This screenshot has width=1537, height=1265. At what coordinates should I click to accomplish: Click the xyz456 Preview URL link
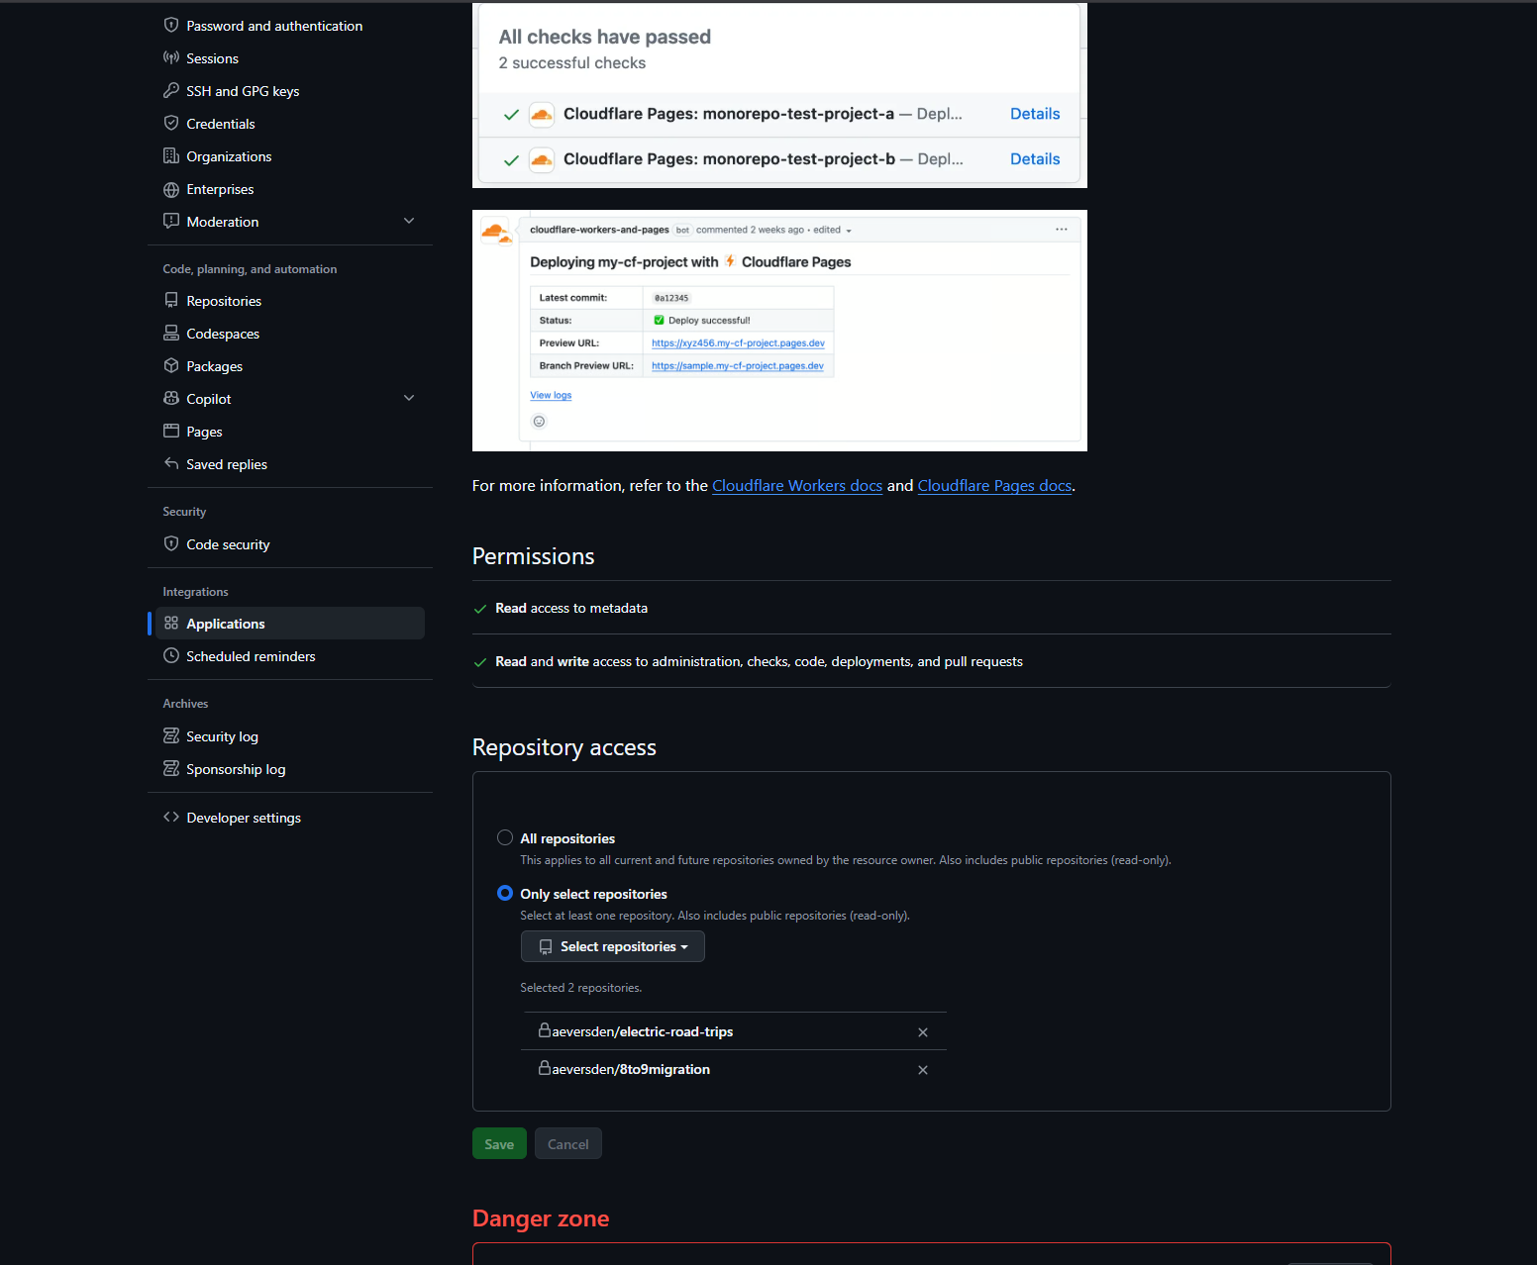click(x=738, y=343)
